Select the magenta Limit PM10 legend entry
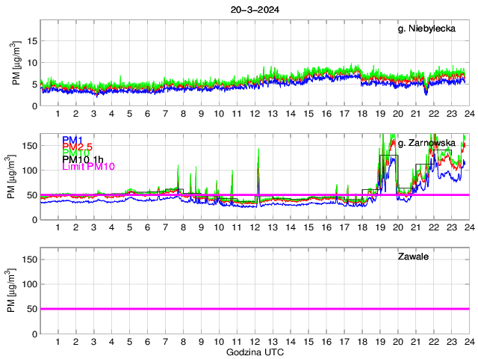Viewport: 478px width, 359px height. click(88, 166)
